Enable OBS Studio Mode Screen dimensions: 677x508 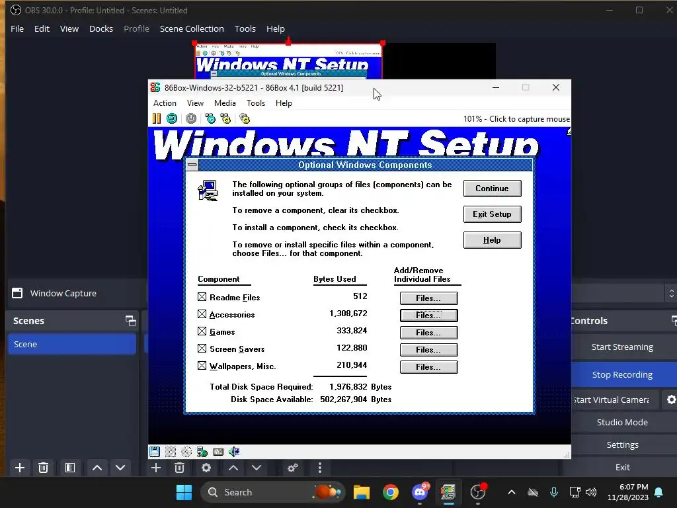coord(622,422)
